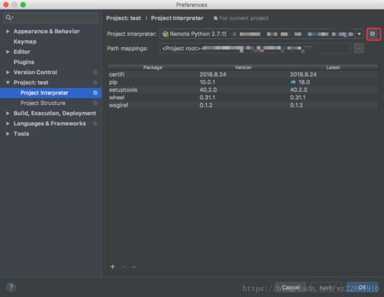Open the Keymap settings page
Screen dimensions: 384x297
click(x=25, y=41)
